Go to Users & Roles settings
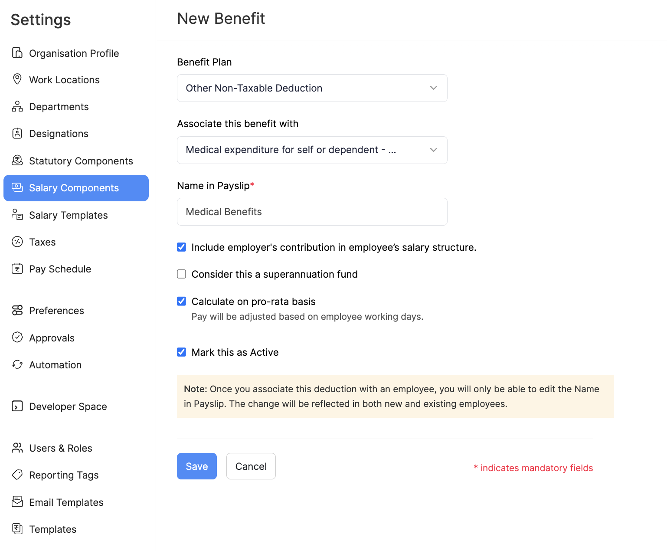Image resolution: width=667 pixels, height=551 pixels. pos(60,448)
